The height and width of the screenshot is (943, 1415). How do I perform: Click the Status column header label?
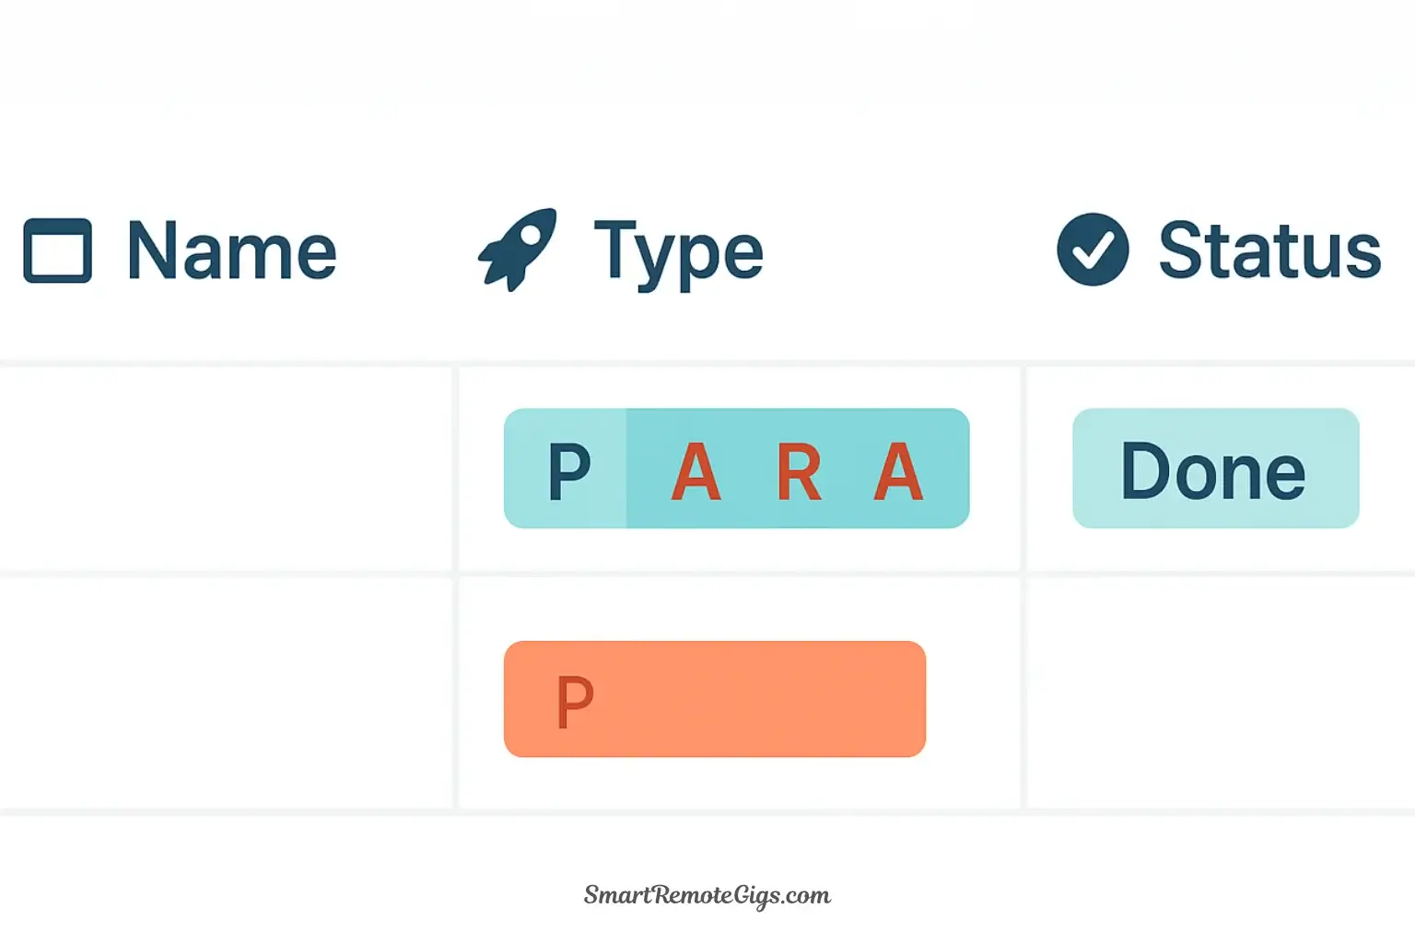1269,250
